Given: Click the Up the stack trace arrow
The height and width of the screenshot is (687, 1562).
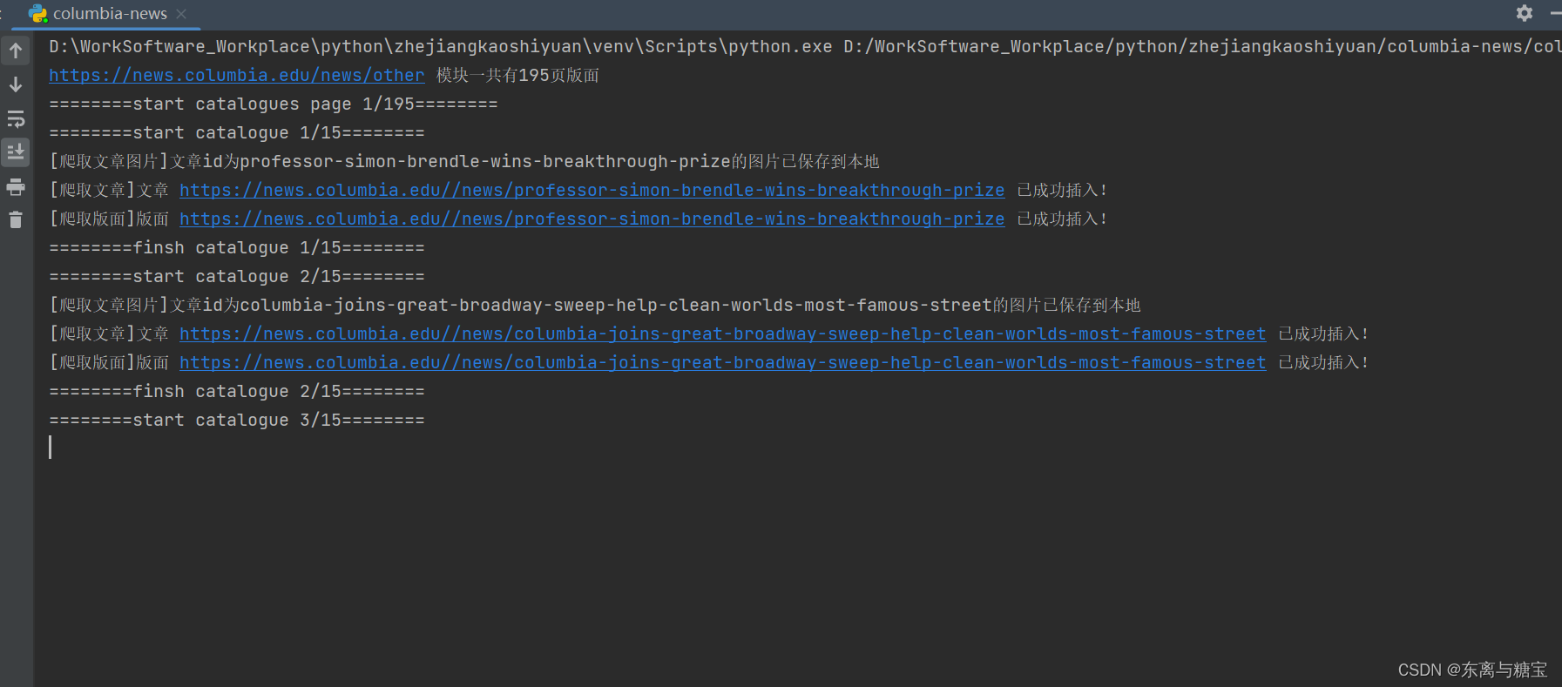Looking at the screenshot, I should [16, 51].
